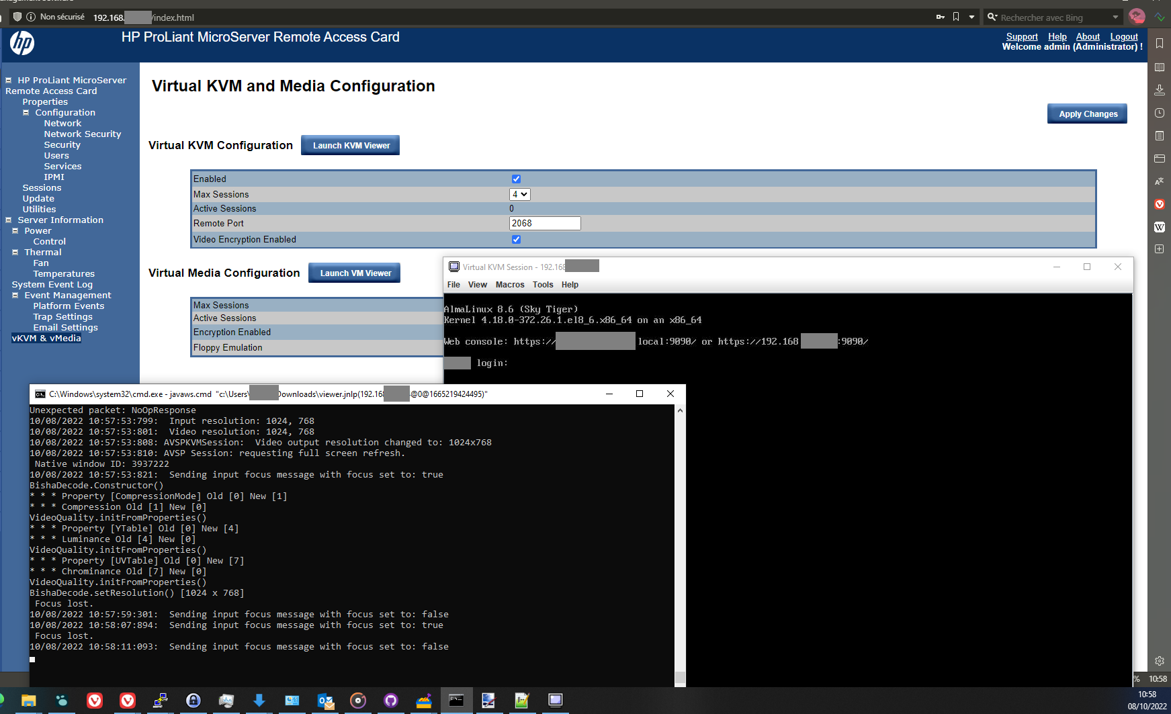Open the Translate side panel
Image resolution: width=1171 pixels, height=714 pixels.
1160,181
